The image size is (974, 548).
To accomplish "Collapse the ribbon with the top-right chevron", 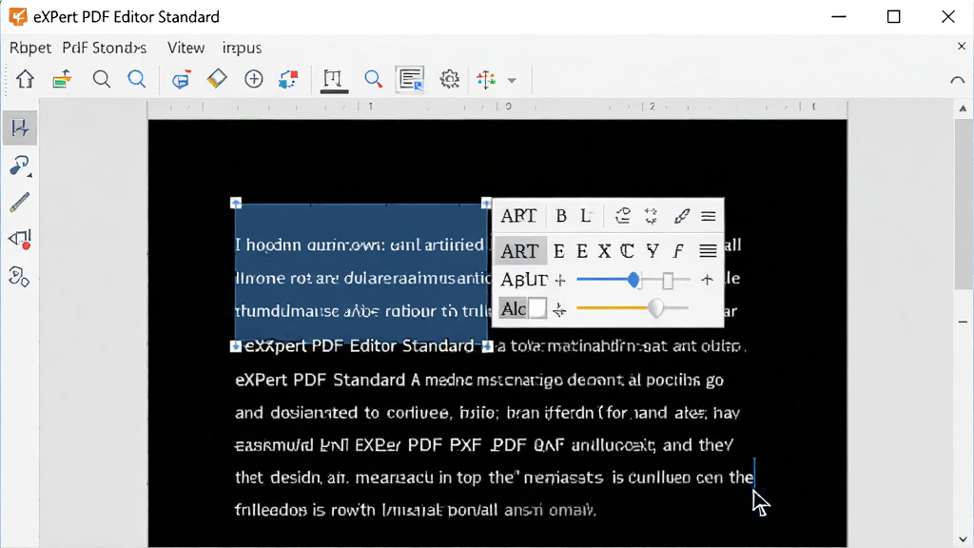I will pos(957,80).
